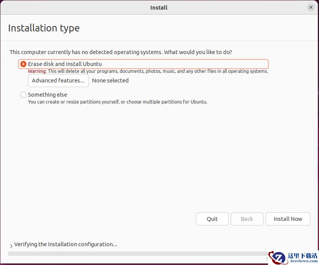Open Advanced features dialog
Viewport: 319px width, 265px height.
(58, 81)
